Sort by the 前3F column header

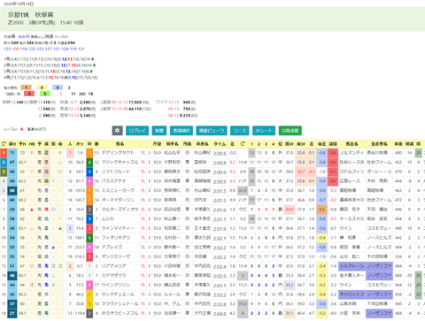pos(290,144)
